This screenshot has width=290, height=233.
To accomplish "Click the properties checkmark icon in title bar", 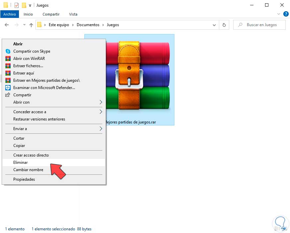I will coord(17,5).
